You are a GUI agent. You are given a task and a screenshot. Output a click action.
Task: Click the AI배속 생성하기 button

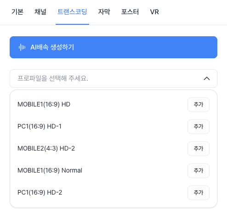[113, 47]
